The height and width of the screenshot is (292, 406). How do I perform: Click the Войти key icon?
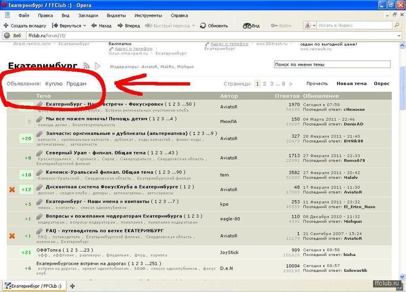[274, 25]
